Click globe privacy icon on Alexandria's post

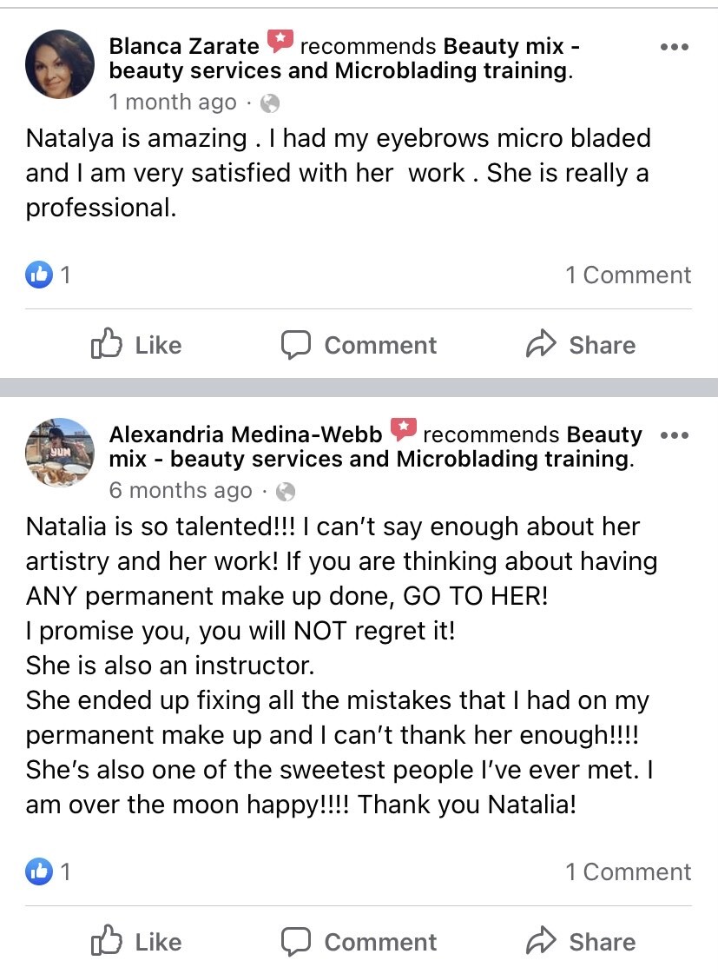pos(285,492)
